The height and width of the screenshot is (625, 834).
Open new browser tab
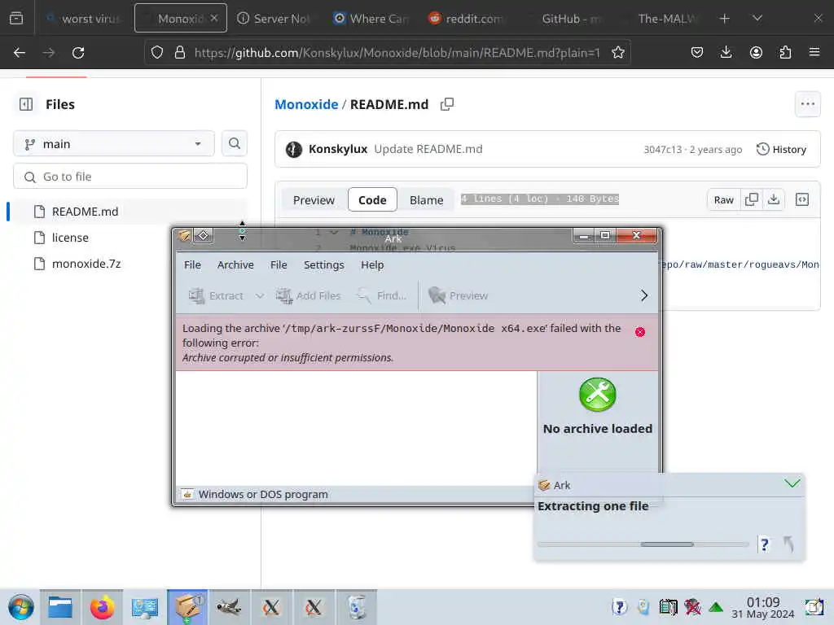[724, 19]
